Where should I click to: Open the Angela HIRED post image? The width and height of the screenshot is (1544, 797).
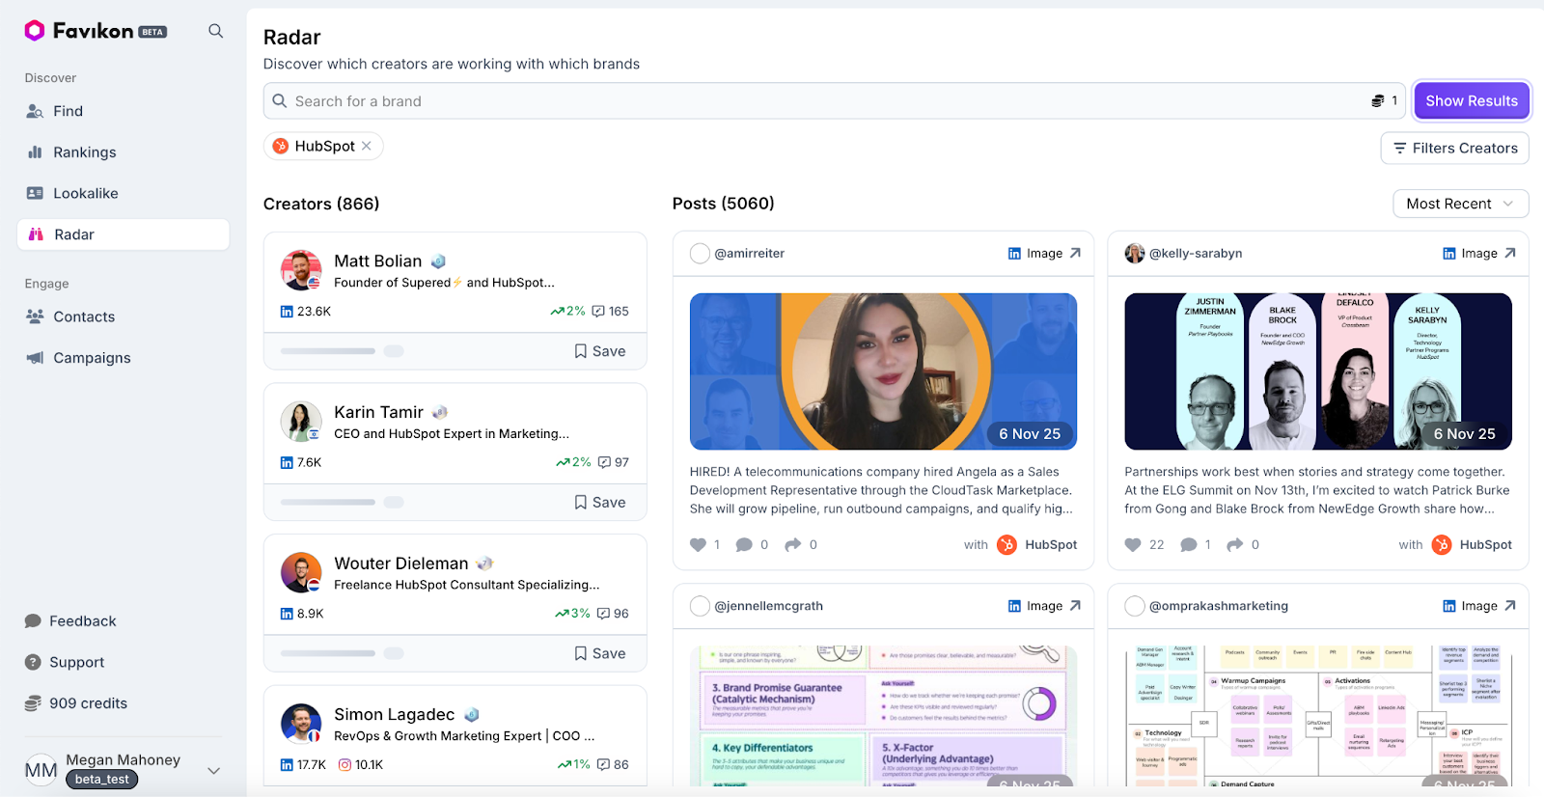(x=883, y=371)
